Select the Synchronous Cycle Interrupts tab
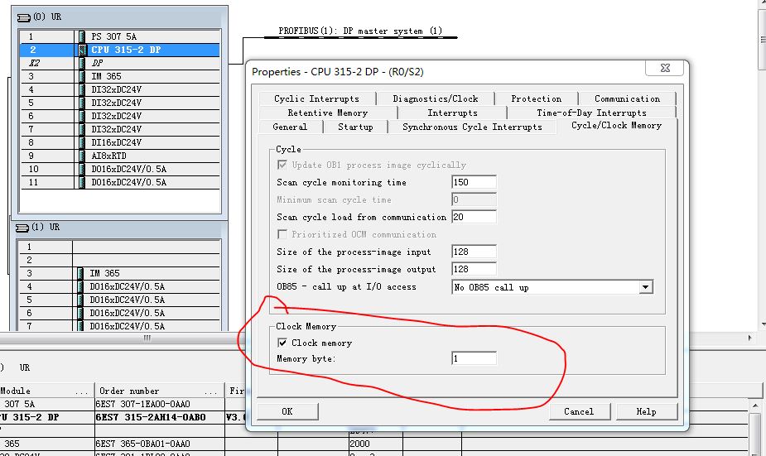 point(472,127)
